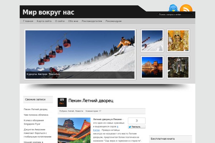
Task: Open post title Пекин Летний дворец
Action: coord(91,101)
